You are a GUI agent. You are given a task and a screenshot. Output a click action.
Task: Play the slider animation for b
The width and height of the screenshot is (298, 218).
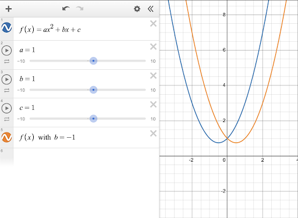click(6, 79)
